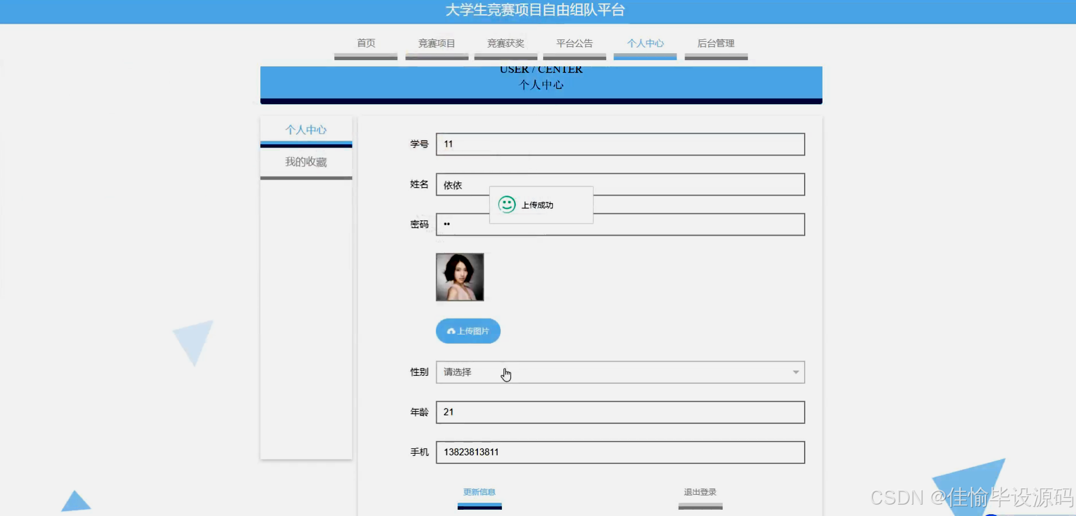
Task: Click the 手机 number field
Action: [x=620, y=453]
